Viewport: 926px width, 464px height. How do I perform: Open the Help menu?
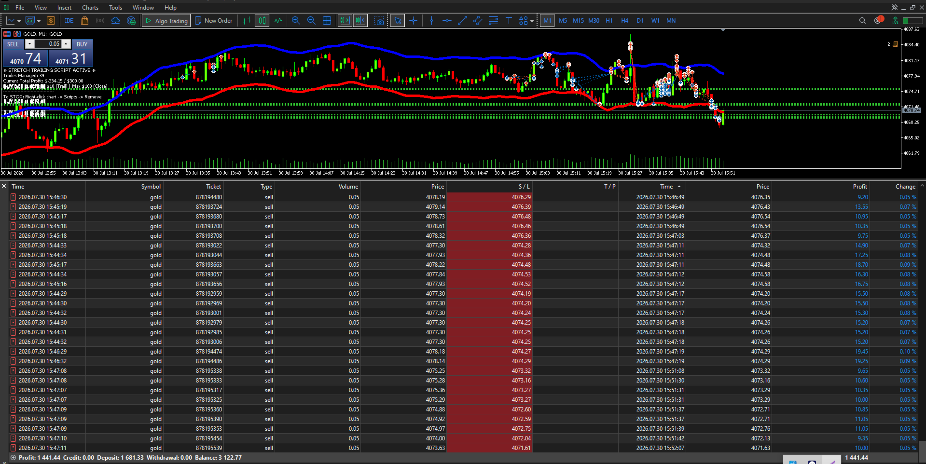coord(170,8)
